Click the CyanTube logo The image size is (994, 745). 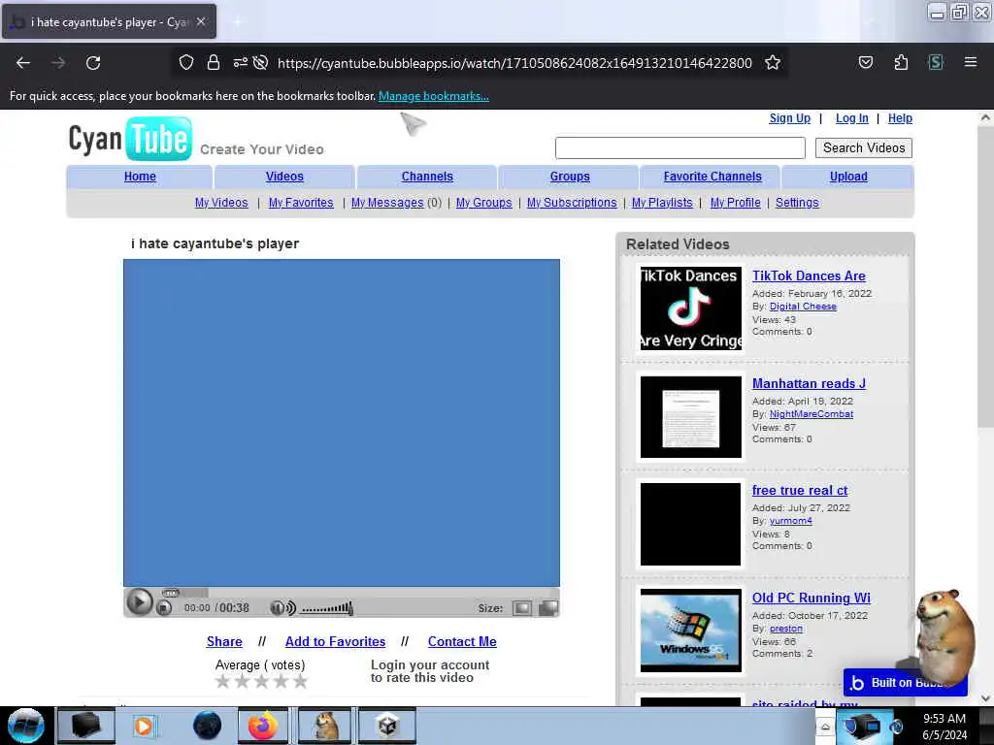130,139
